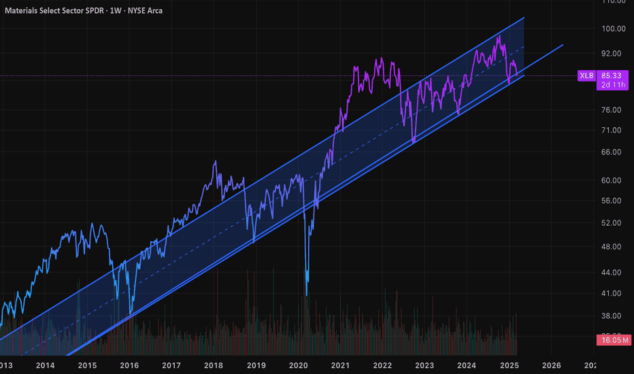Click the 60.00 price axis label
The height and width of the screenshot is (374, 634).
(x=612, y=180)
